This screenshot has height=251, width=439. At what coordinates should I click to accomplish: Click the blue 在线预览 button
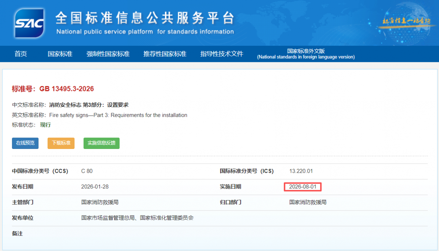click(x=25, y=143)
